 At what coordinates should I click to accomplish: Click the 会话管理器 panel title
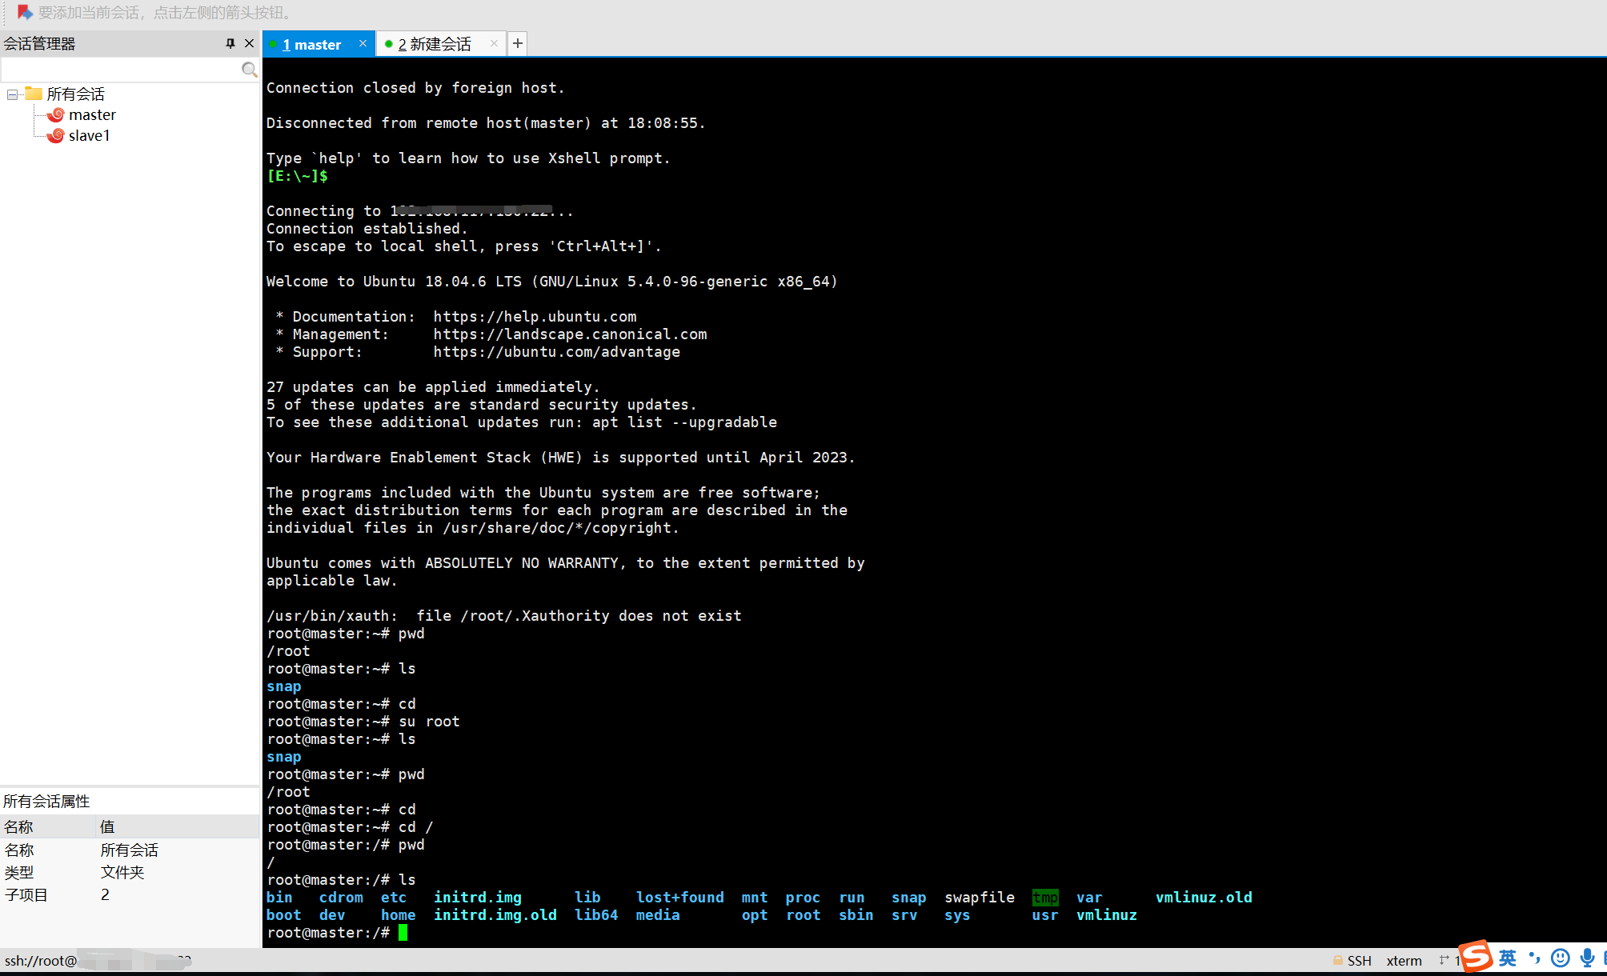pyautogui.click(x=39, y=44)
